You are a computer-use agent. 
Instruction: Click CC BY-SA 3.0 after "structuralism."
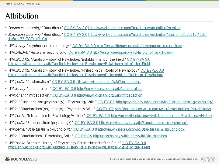[x=64, y=89]
